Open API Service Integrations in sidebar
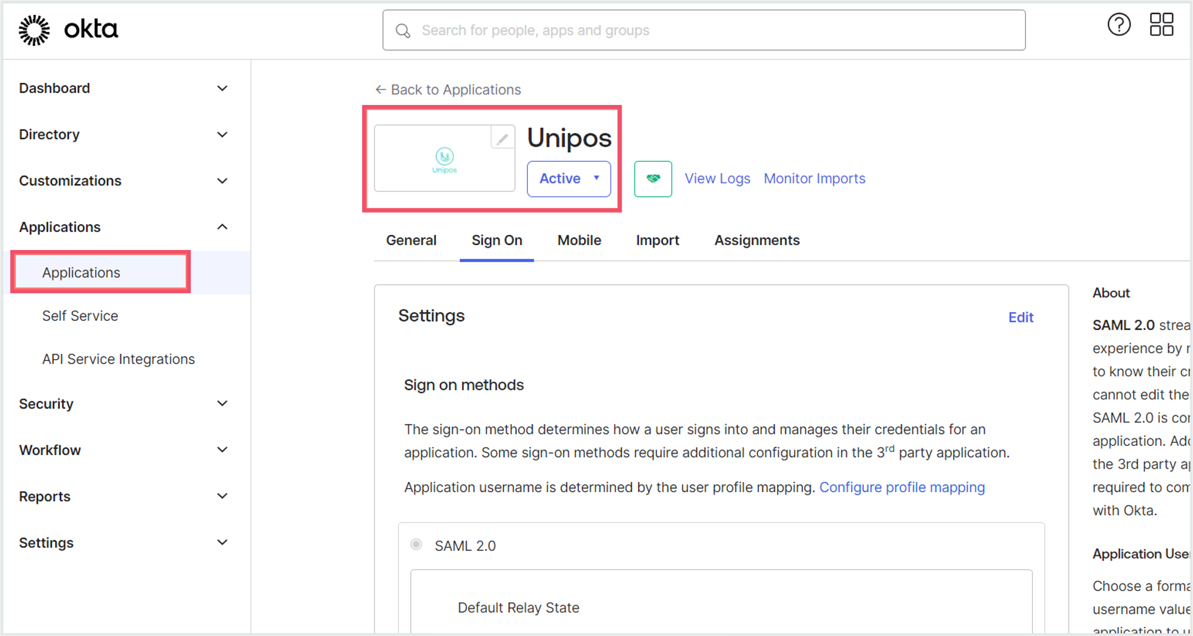This screenshot has width=1193, height=636. click(x=119, y=359)
